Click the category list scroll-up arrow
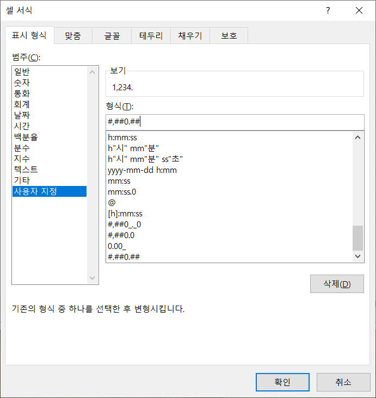This screenshot has width=376, height=398. coord(93,72)
